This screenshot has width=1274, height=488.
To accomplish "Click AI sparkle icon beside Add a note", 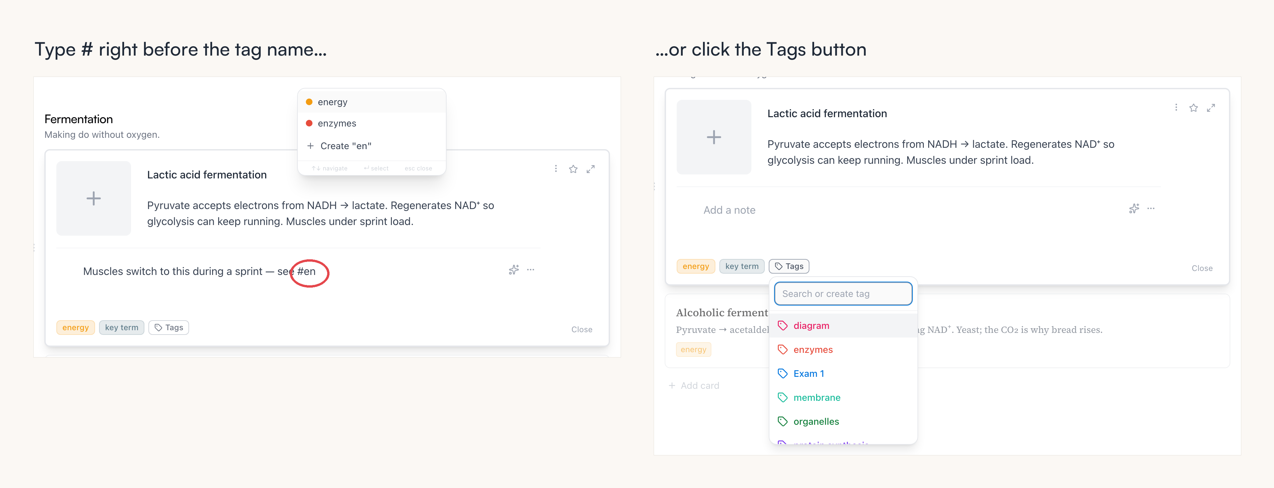I will point(1134,209).
